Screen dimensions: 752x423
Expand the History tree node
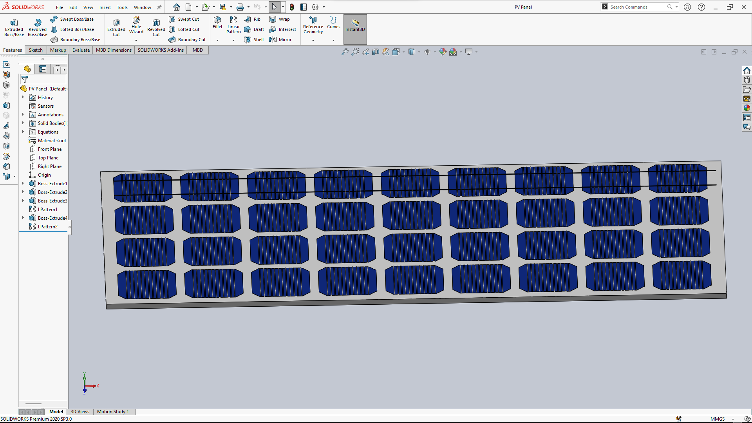click(23, 97)
